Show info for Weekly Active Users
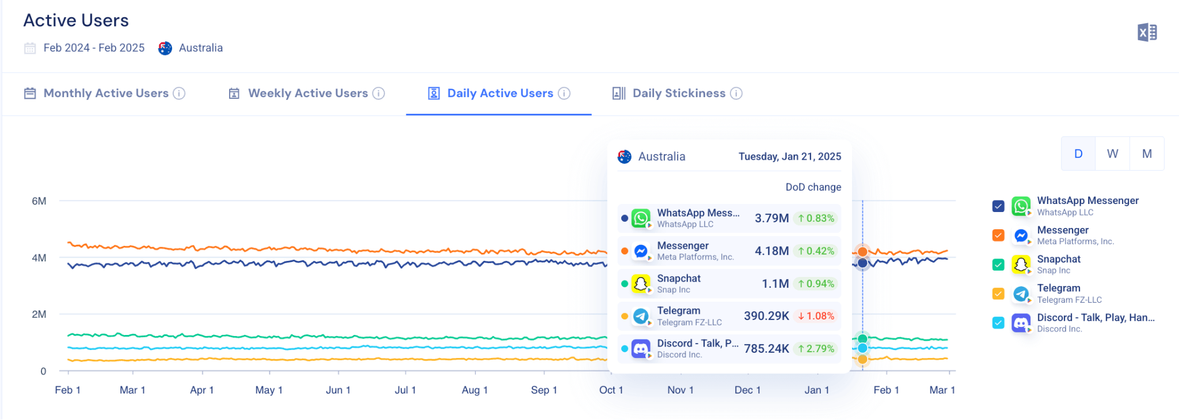 coord(379,93)
